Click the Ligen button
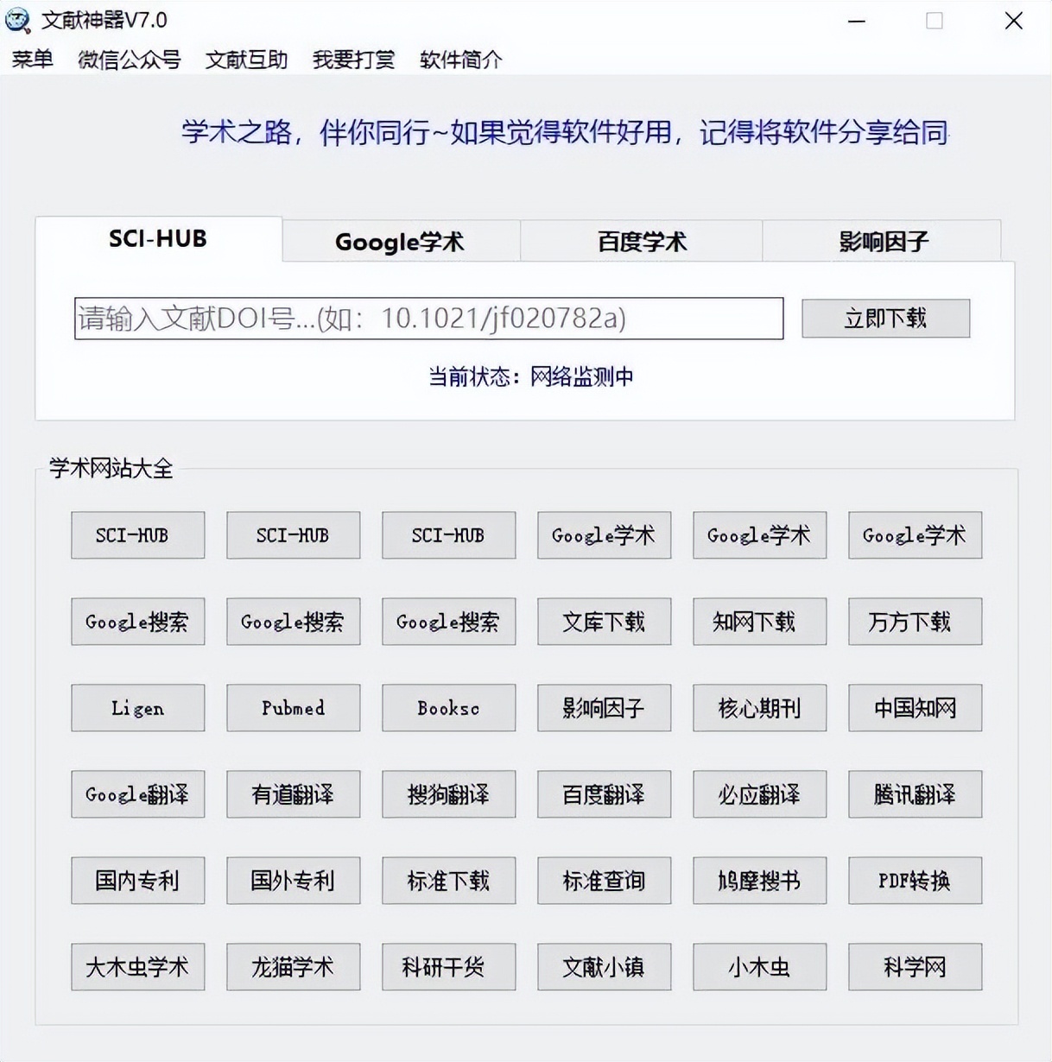1052x1062 pixels. pos(137,708)
